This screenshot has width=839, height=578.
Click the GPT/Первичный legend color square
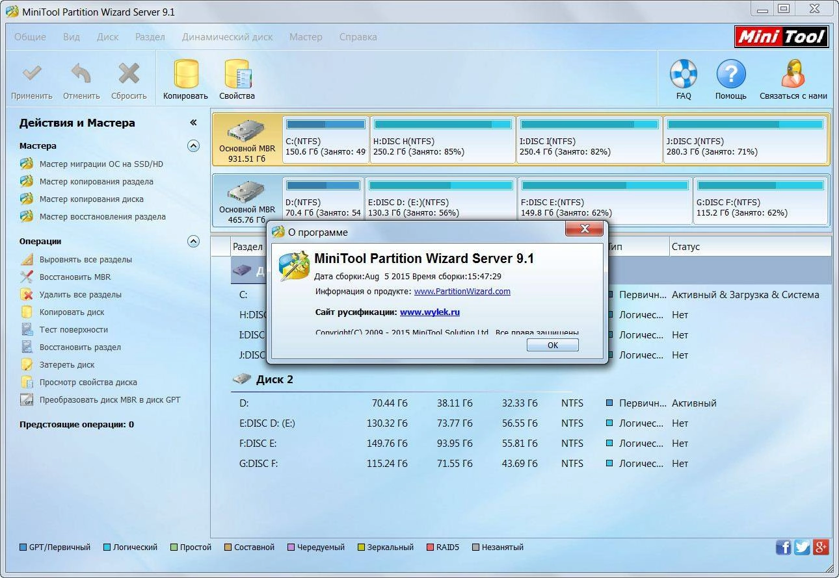23,547
